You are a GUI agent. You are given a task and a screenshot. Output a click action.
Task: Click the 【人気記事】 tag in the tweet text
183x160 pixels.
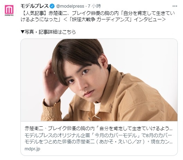pyautogui.click(x=35, y=13)
